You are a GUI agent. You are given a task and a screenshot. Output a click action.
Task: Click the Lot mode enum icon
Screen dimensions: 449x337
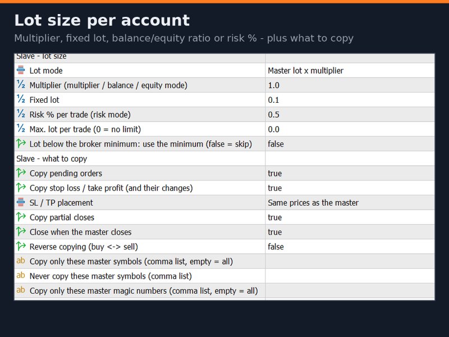tap(21, 70)
